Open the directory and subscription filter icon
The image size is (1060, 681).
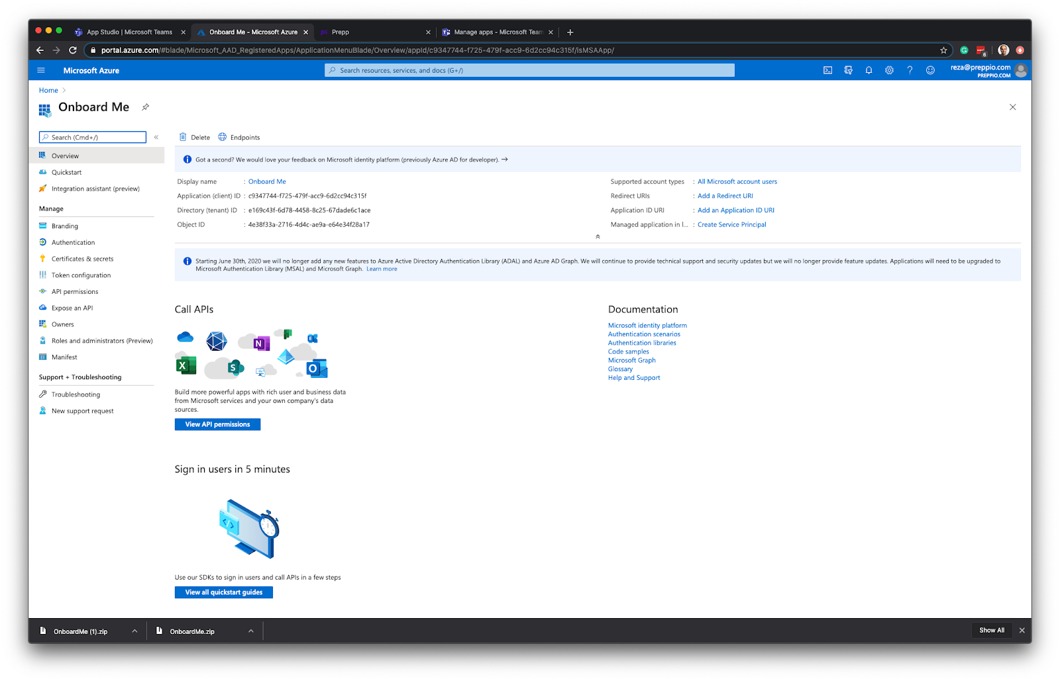coord(848,69)
